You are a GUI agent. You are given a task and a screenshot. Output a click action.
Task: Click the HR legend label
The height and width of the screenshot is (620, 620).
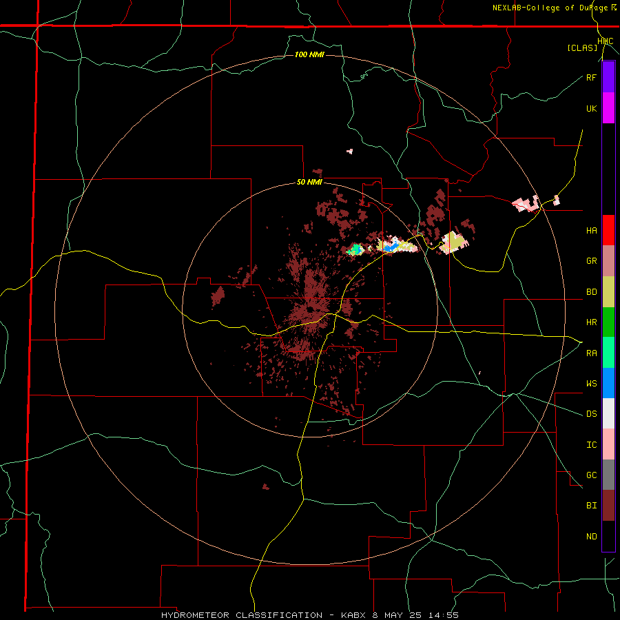(x=591, y=322)
